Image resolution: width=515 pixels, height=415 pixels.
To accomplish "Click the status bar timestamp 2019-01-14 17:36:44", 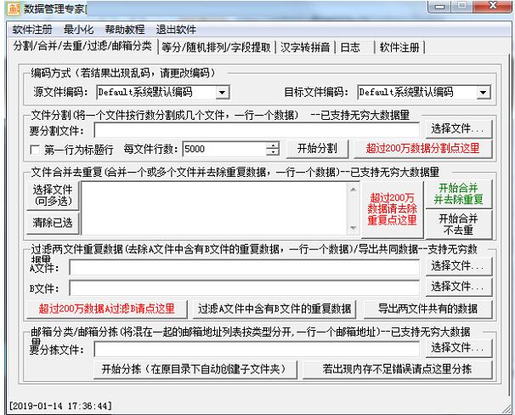I will tap(60, 406).
